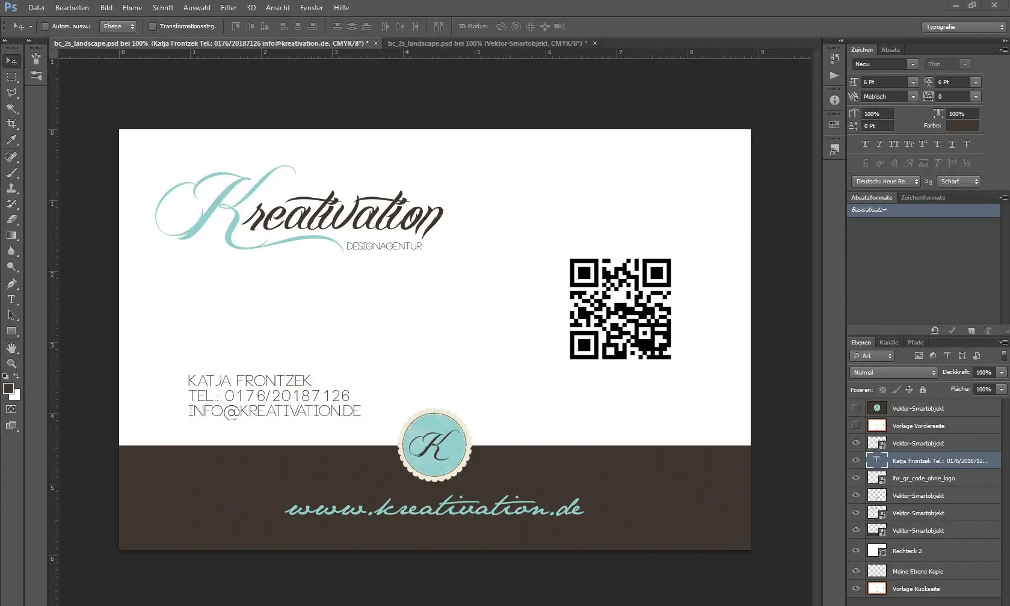This screenshot has height=606, width=1010.
Task: Select the Horizontal Type tool
Action: pyautogui.click(x=11, y=300)
